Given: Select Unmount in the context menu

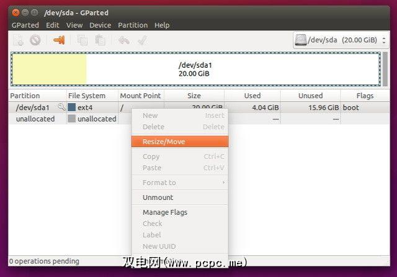Looking at the screenshot, I should [x=180, y=198].
